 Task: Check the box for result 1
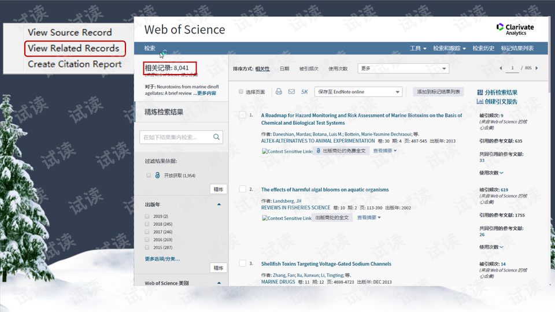242,115
